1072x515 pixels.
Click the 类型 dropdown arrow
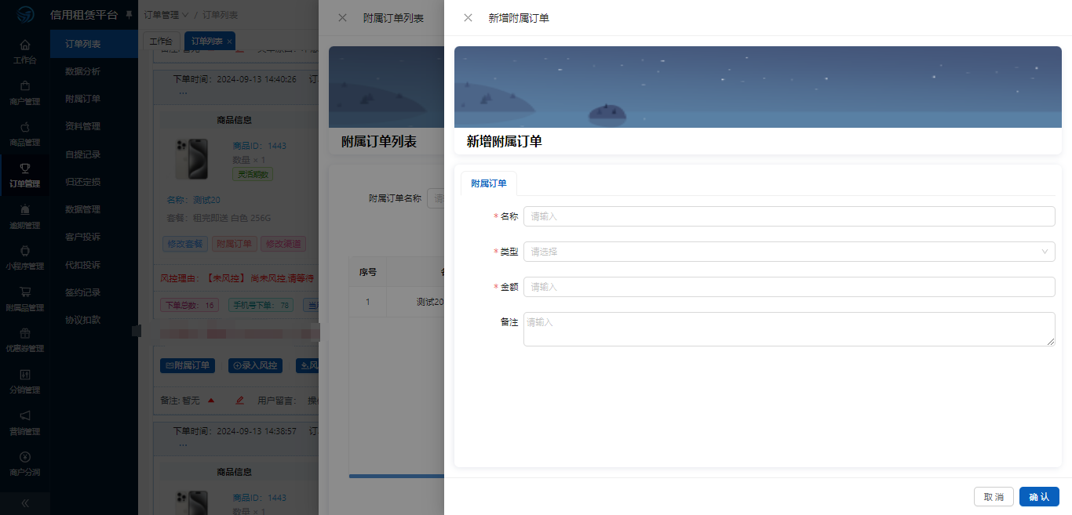[1045, 252]
